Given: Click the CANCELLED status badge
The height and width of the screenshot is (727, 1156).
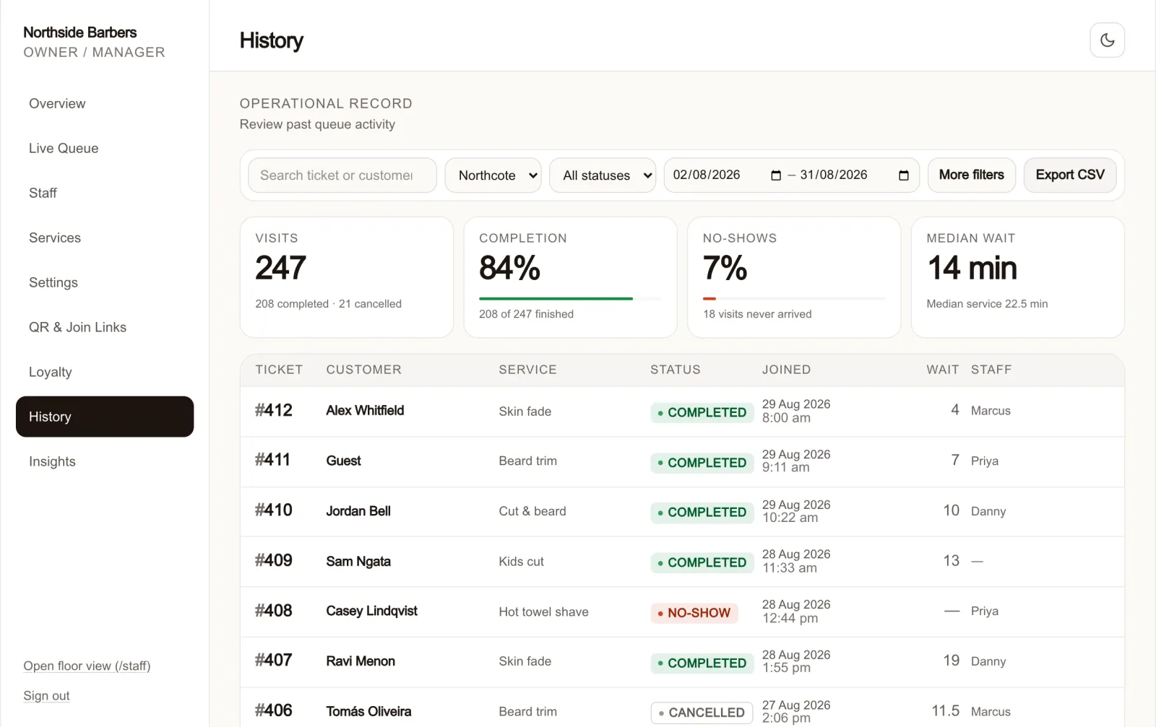Looking at the screenshot, I should click(x=701, y=713).
